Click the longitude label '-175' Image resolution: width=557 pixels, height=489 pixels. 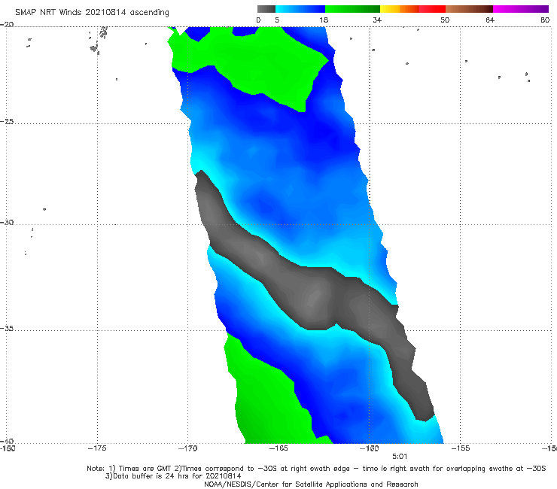click(97, 448)
